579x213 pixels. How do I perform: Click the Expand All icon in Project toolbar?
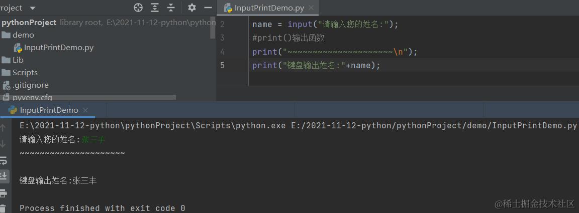tap(155, 8)
